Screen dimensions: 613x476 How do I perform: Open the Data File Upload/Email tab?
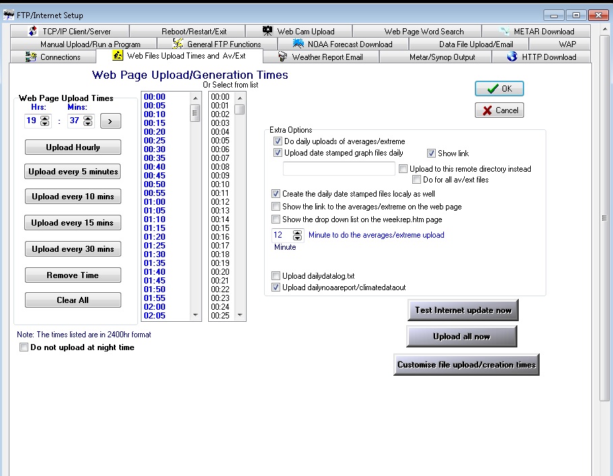476,44
